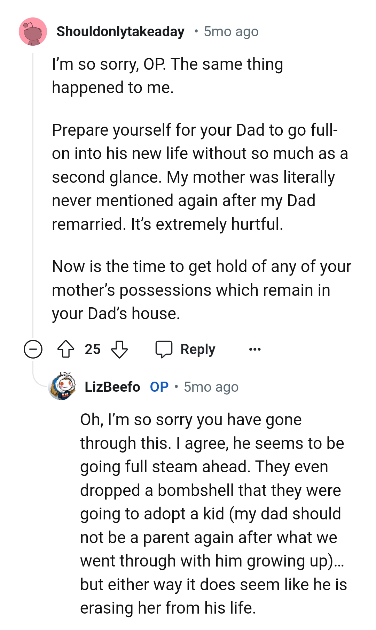Screen dimensions: 376x630
Task: Upvote Shouldonlytakeaday's comment
Action: [66, 349]
